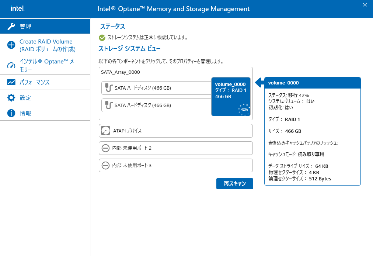Click the Intel logo in the title bar
The width and height of the screenshot is (373, 256).
point(17,8)
